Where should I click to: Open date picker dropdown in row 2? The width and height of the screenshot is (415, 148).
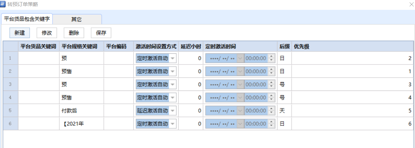(x=240, y=72)
